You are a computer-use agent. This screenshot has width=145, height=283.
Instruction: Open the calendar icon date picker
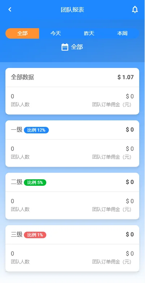[x=65, y=47]
